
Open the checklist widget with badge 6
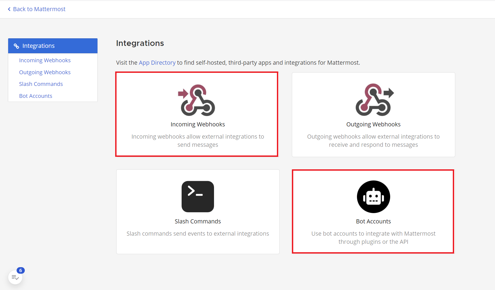point(15,277)
